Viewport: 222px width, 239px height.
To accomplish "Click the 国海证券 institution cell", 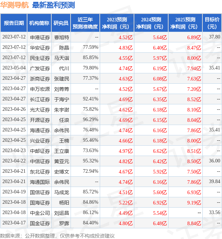I will [40, 203].
